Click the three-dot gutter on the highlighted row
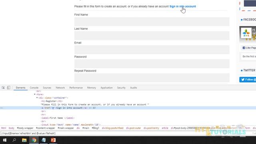This screenshot has width=256, height=144. (x=2, y=108)
